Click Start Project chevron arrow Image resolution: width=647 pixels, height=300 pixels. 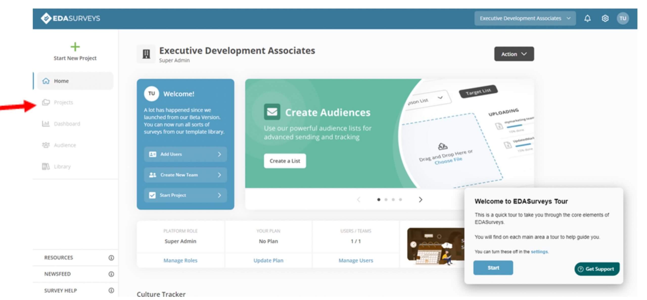(x=219, y=195)
